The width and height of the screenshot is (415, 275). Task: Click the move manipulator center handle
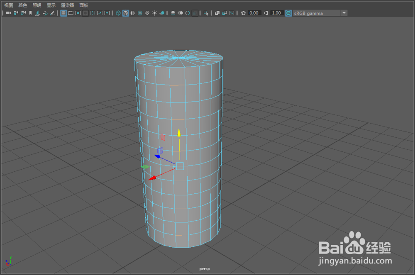point(180,166)
